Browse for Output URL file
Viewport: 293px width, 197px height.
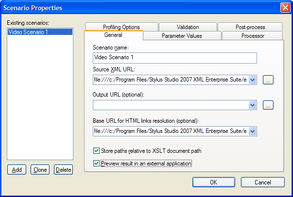point(268,105)
